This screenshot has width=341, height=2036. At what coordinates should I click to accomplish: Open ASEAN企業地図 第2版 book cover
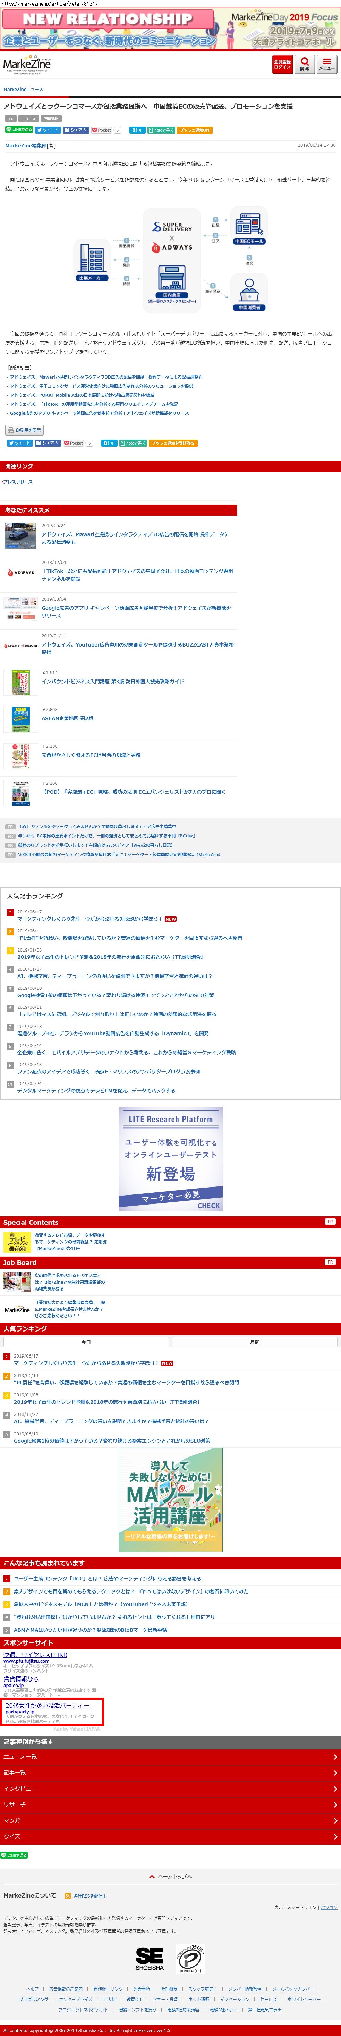20,719
